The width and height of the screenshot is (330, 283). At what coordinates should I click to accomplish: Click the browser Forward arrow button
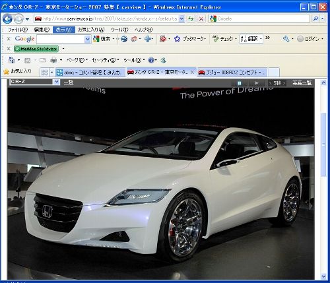(x=18, y=19)
